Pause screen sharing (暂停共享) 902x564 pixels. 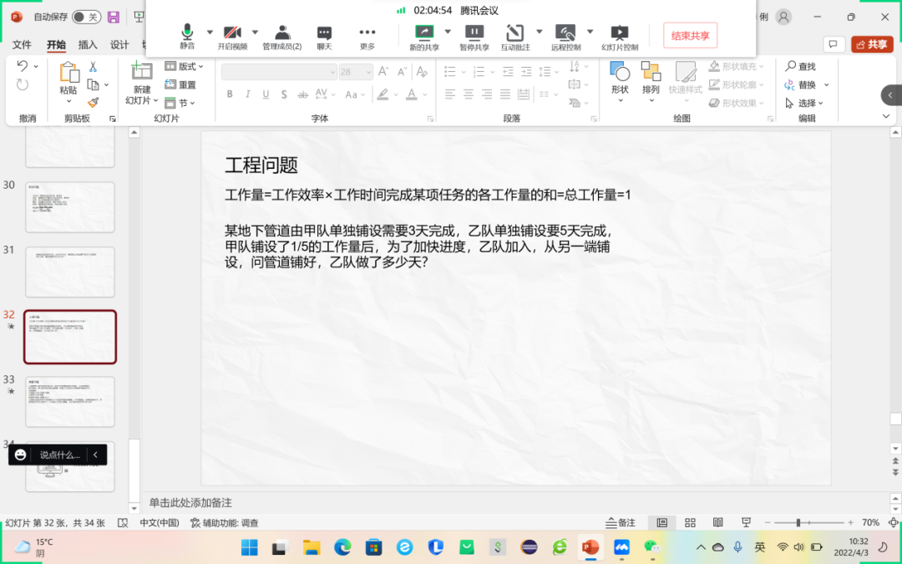click(x=474, y=33)
